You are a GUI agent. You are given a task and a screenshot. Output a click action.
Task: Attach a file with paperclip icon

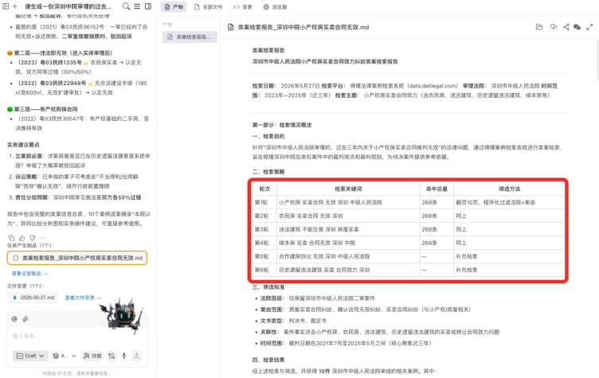pyautogui.click(x=25, y=319)
